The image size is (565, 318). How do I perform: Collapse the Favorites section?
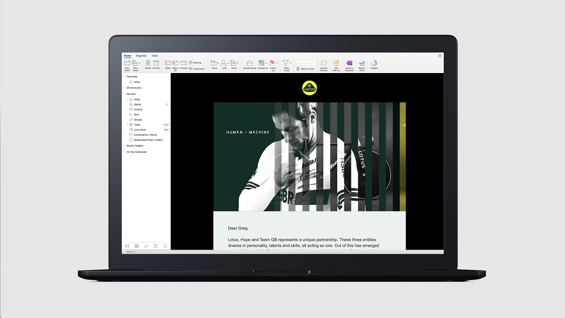(124, 77)
